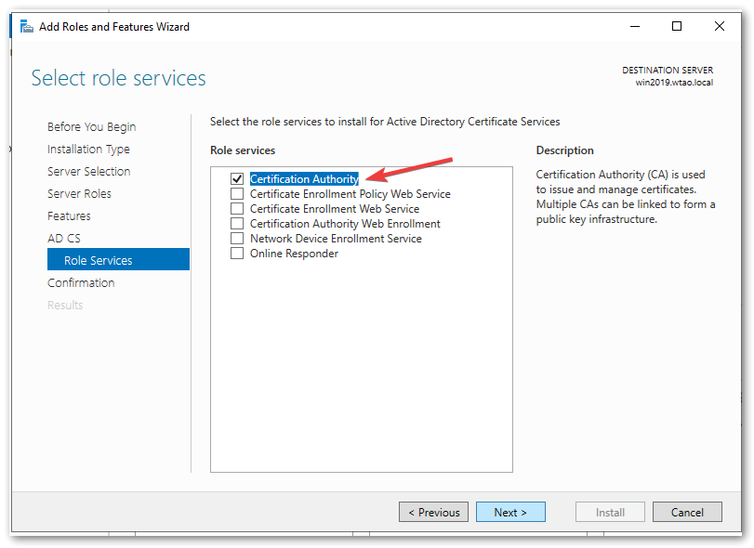Viewport: 754px width, 548px height.
Task: Click the Next button
Action: [x=510, y=513]
